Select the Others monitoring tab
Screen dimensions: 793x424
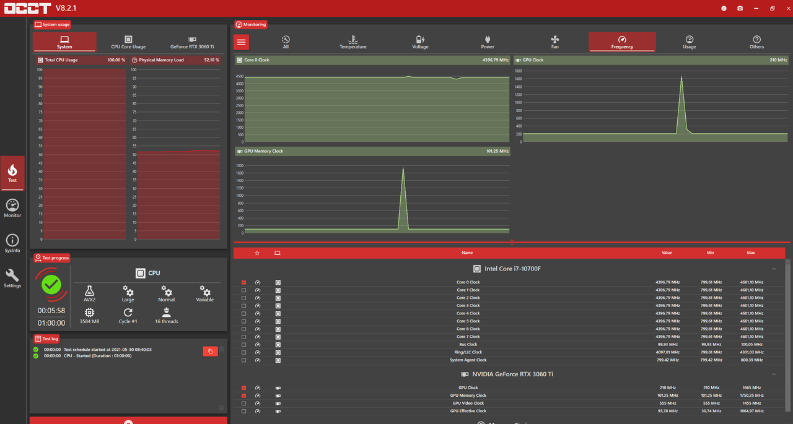[757, 42]
